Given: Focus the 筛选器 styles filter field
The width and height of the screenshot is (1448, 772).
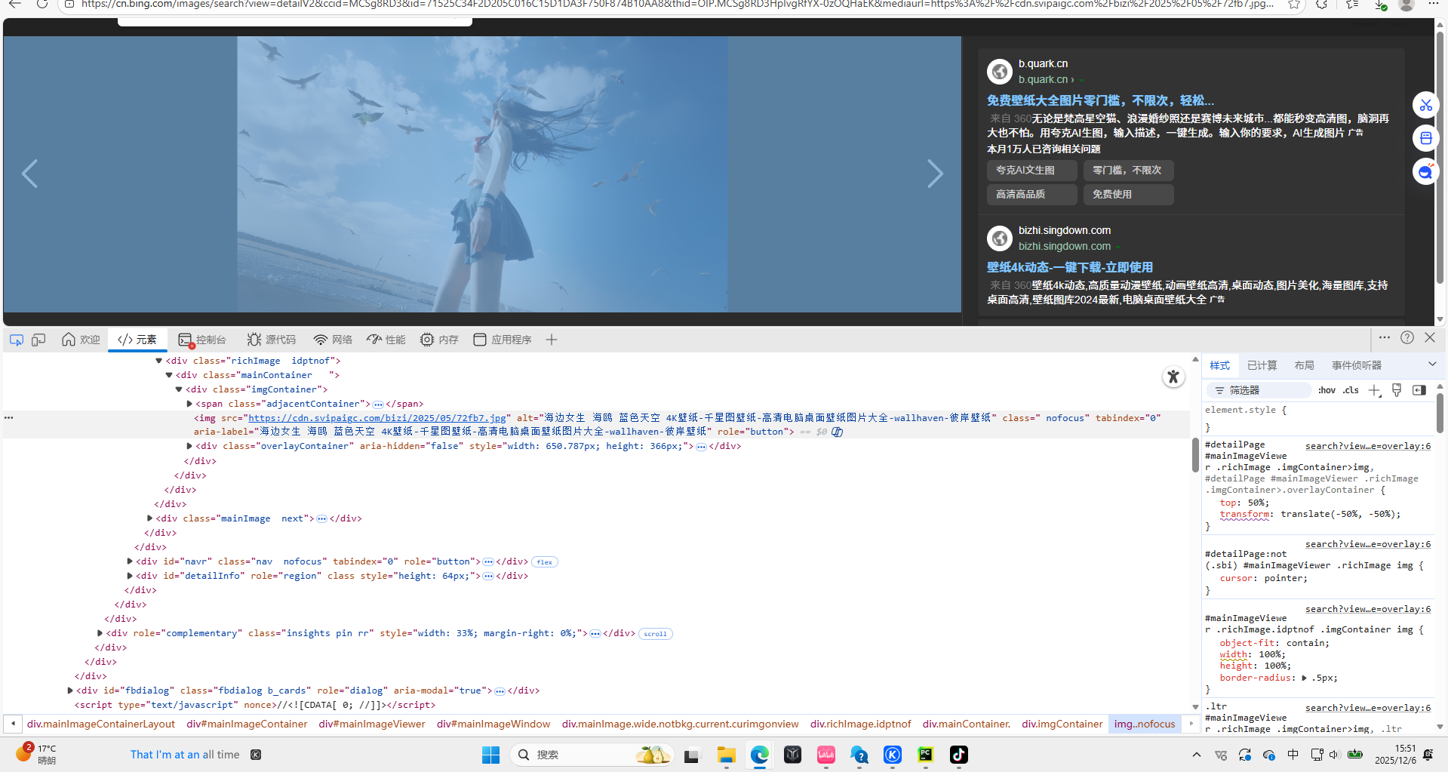Looking at the screenshot, I should pos(1260,390).
